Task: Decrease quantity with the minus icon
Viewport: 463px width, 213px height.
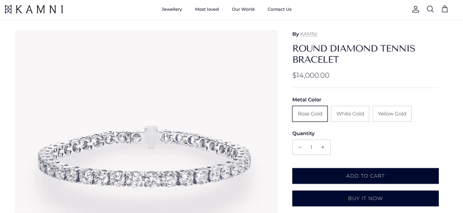Action: tap(300, 148)
